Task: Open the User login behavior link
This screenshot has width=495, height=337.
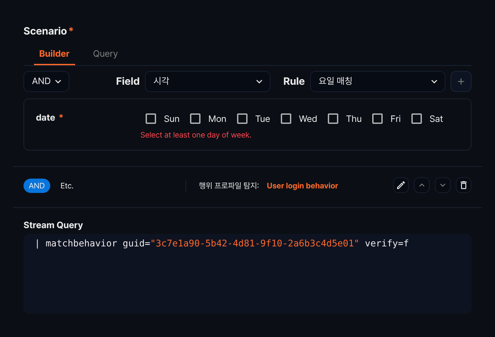Action: [302, 186]
